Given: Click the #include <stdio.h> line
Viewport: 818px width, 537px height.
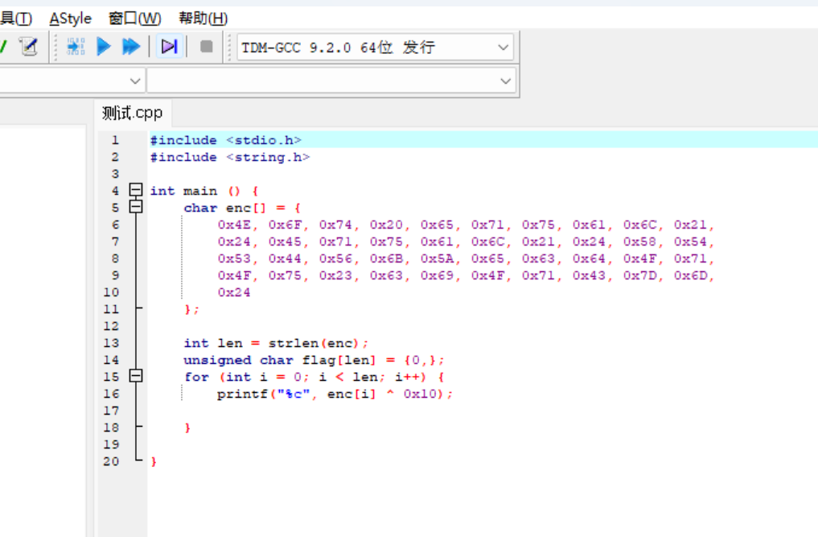Looking at the screenshot, I should coord(225,140).
